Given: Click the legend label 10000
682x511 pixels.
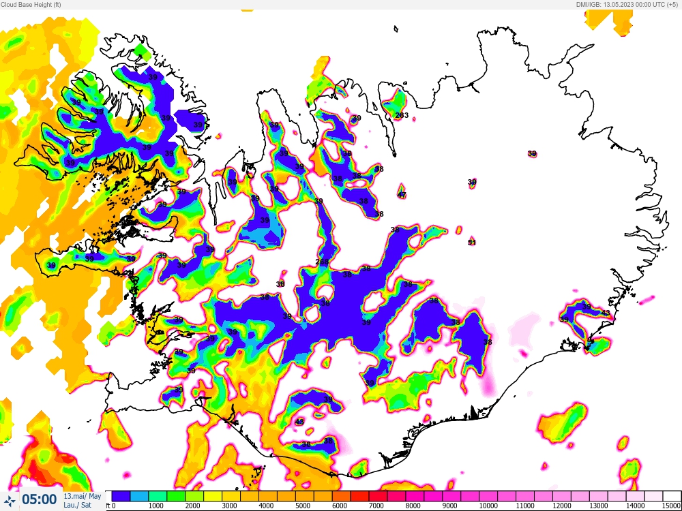Looking at the screenshot, I should coord(488,506).
